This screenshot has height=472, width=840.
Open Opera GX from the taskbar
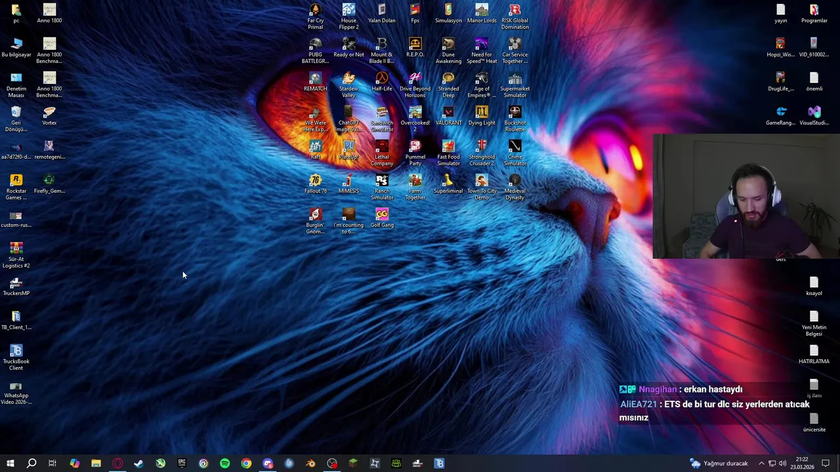(117, 463)
